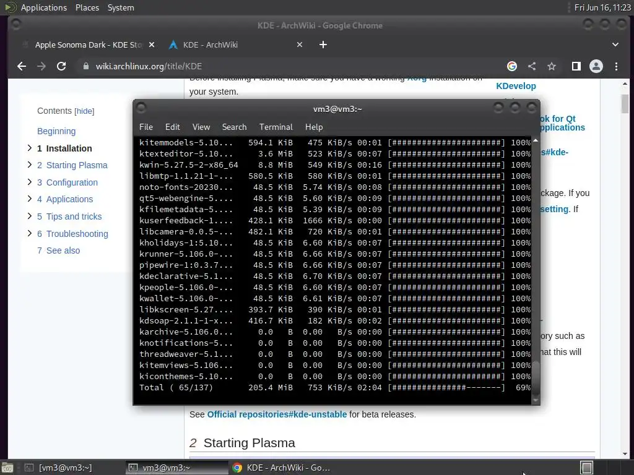Viewport: 634px width, 475px height.
Task: Open the terminal Edit menu
Action: pyautogui.click(x=172, y=127)
